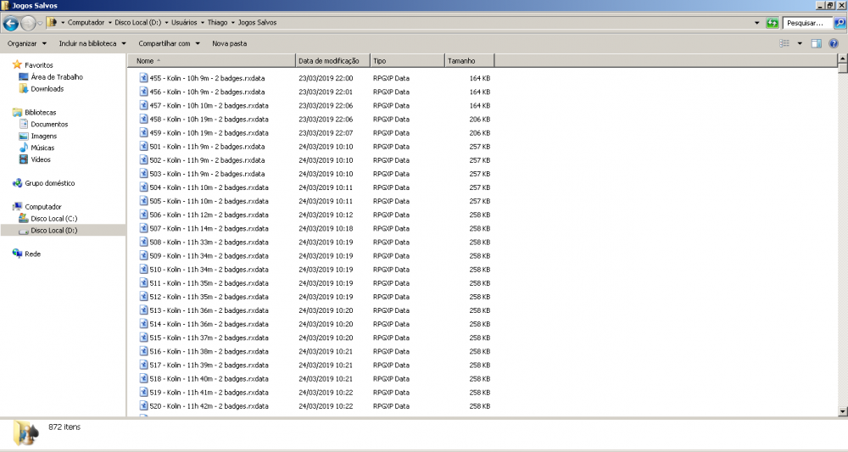This screenshot has height=452, width=848.
Task: Open Downloads in the Favoritos list
Action: (47, 89)
